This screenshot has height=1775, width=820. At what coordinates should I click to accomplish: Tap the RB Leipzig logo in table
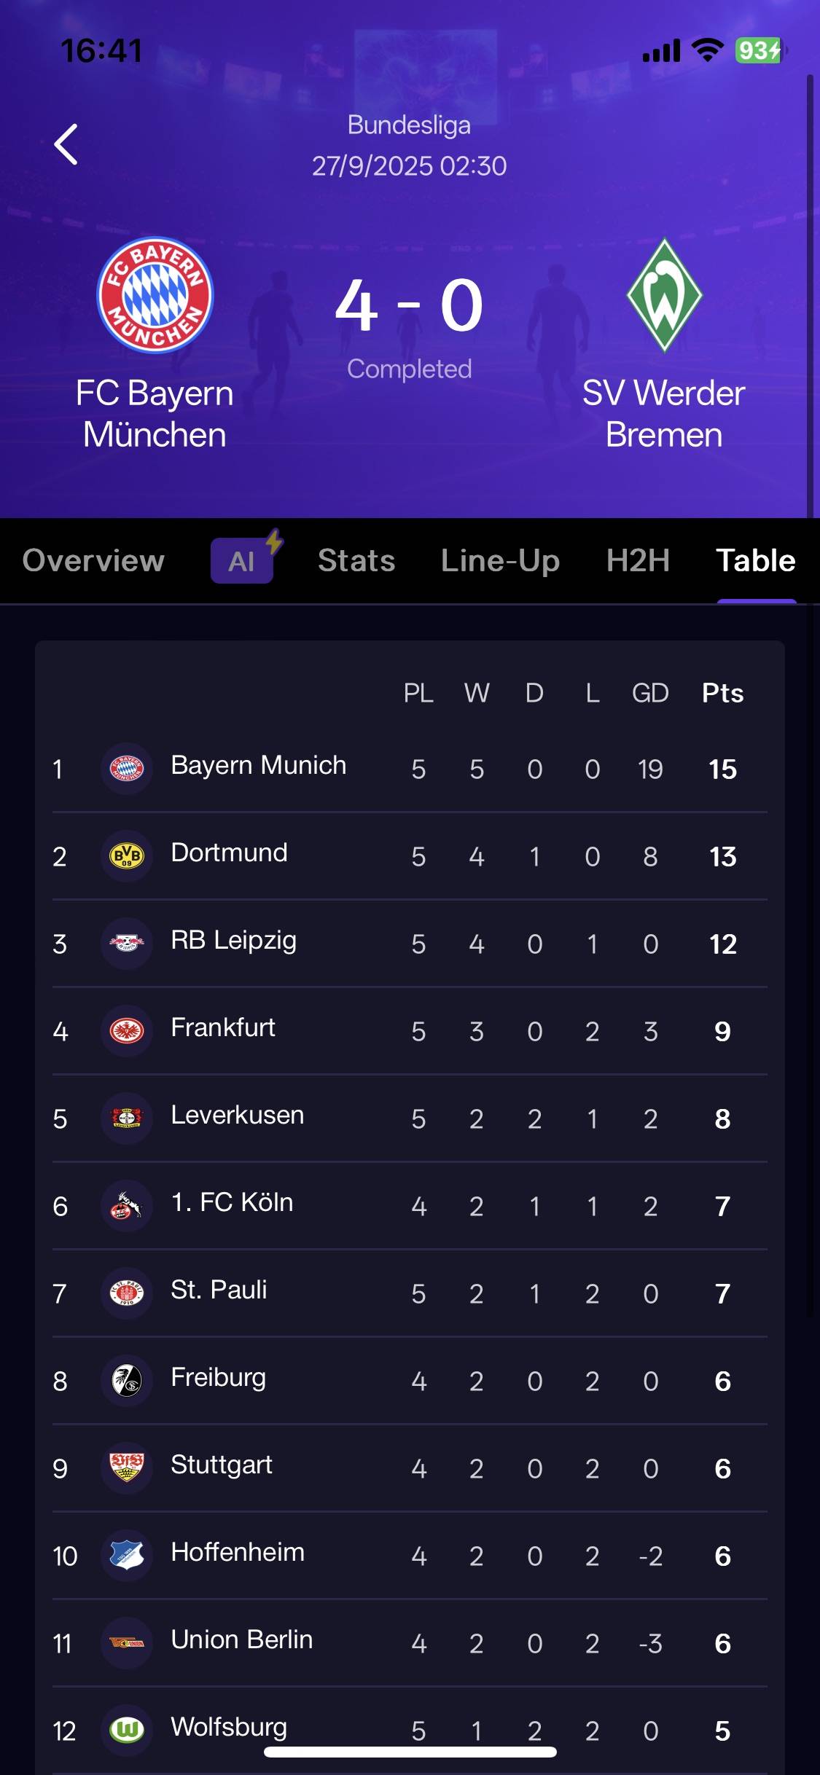click(127, 943)
